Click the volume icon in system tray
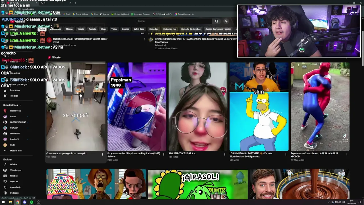 339,202
